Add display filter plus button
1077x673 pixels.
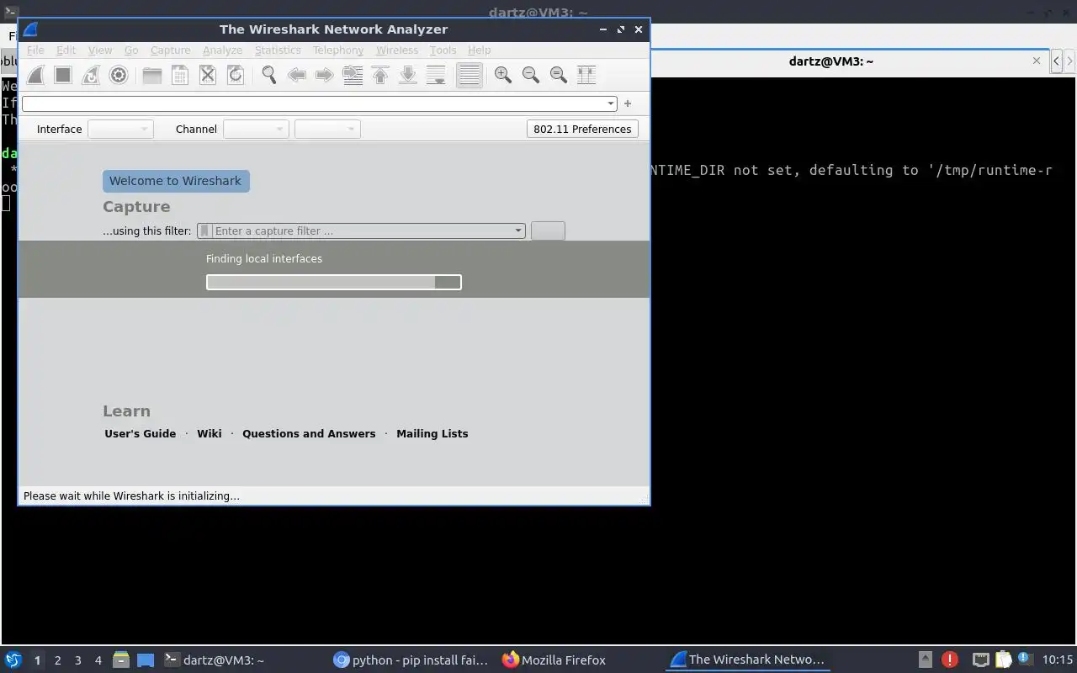point(628,103)
